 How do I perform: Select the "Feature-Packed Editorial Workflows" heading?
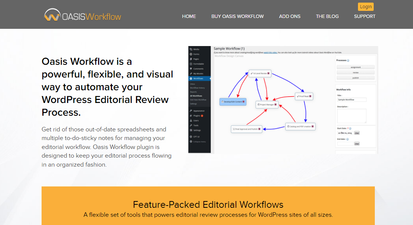pyautogui.click(x=208, y=204)
